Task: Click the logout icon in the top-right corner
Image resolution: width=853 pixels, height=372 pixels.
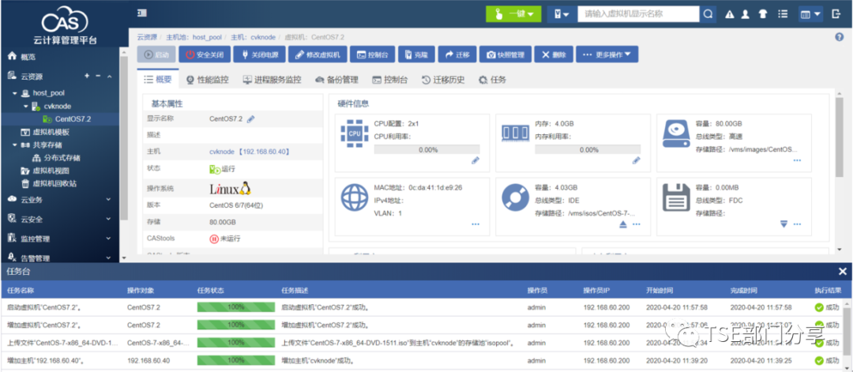Action: [836, 14]
